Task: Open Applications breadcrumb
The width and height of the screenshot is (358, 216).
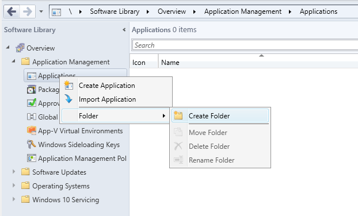Action: (318, 11)
